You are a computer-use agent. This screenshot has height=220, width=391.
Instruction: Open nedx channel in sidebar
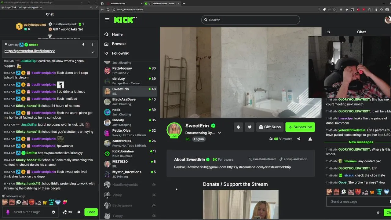(130, 112)
